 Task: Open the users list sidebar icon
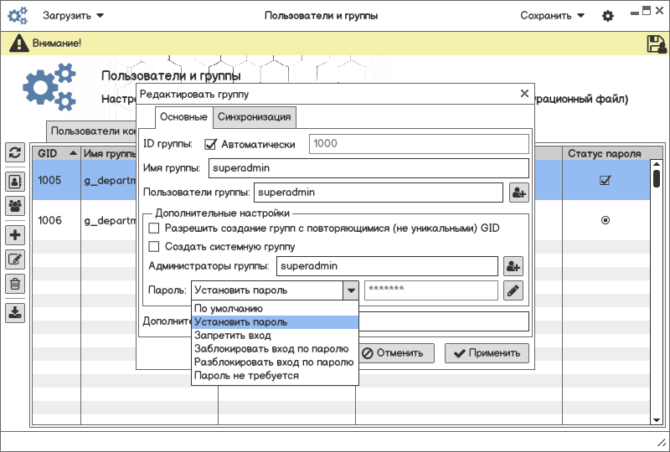point(14,180)
